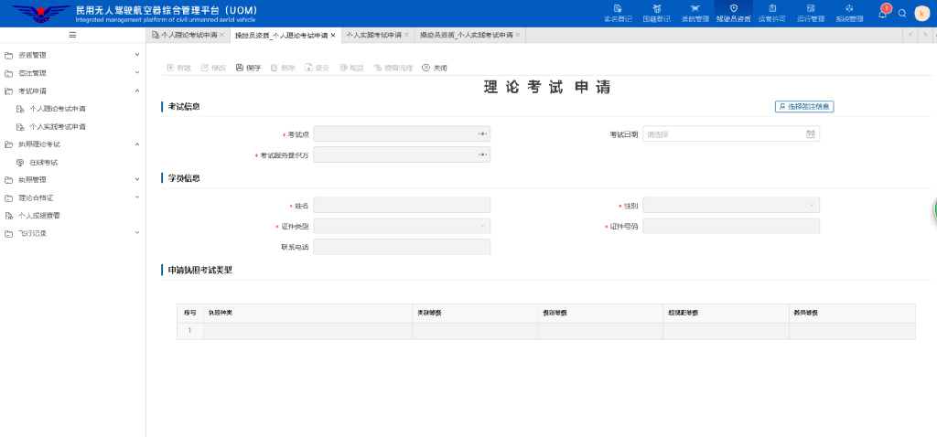Viewport: 937px width, 437px height.
Task: Click the 超视距等级 column header
Action: [x=726, y=314]
